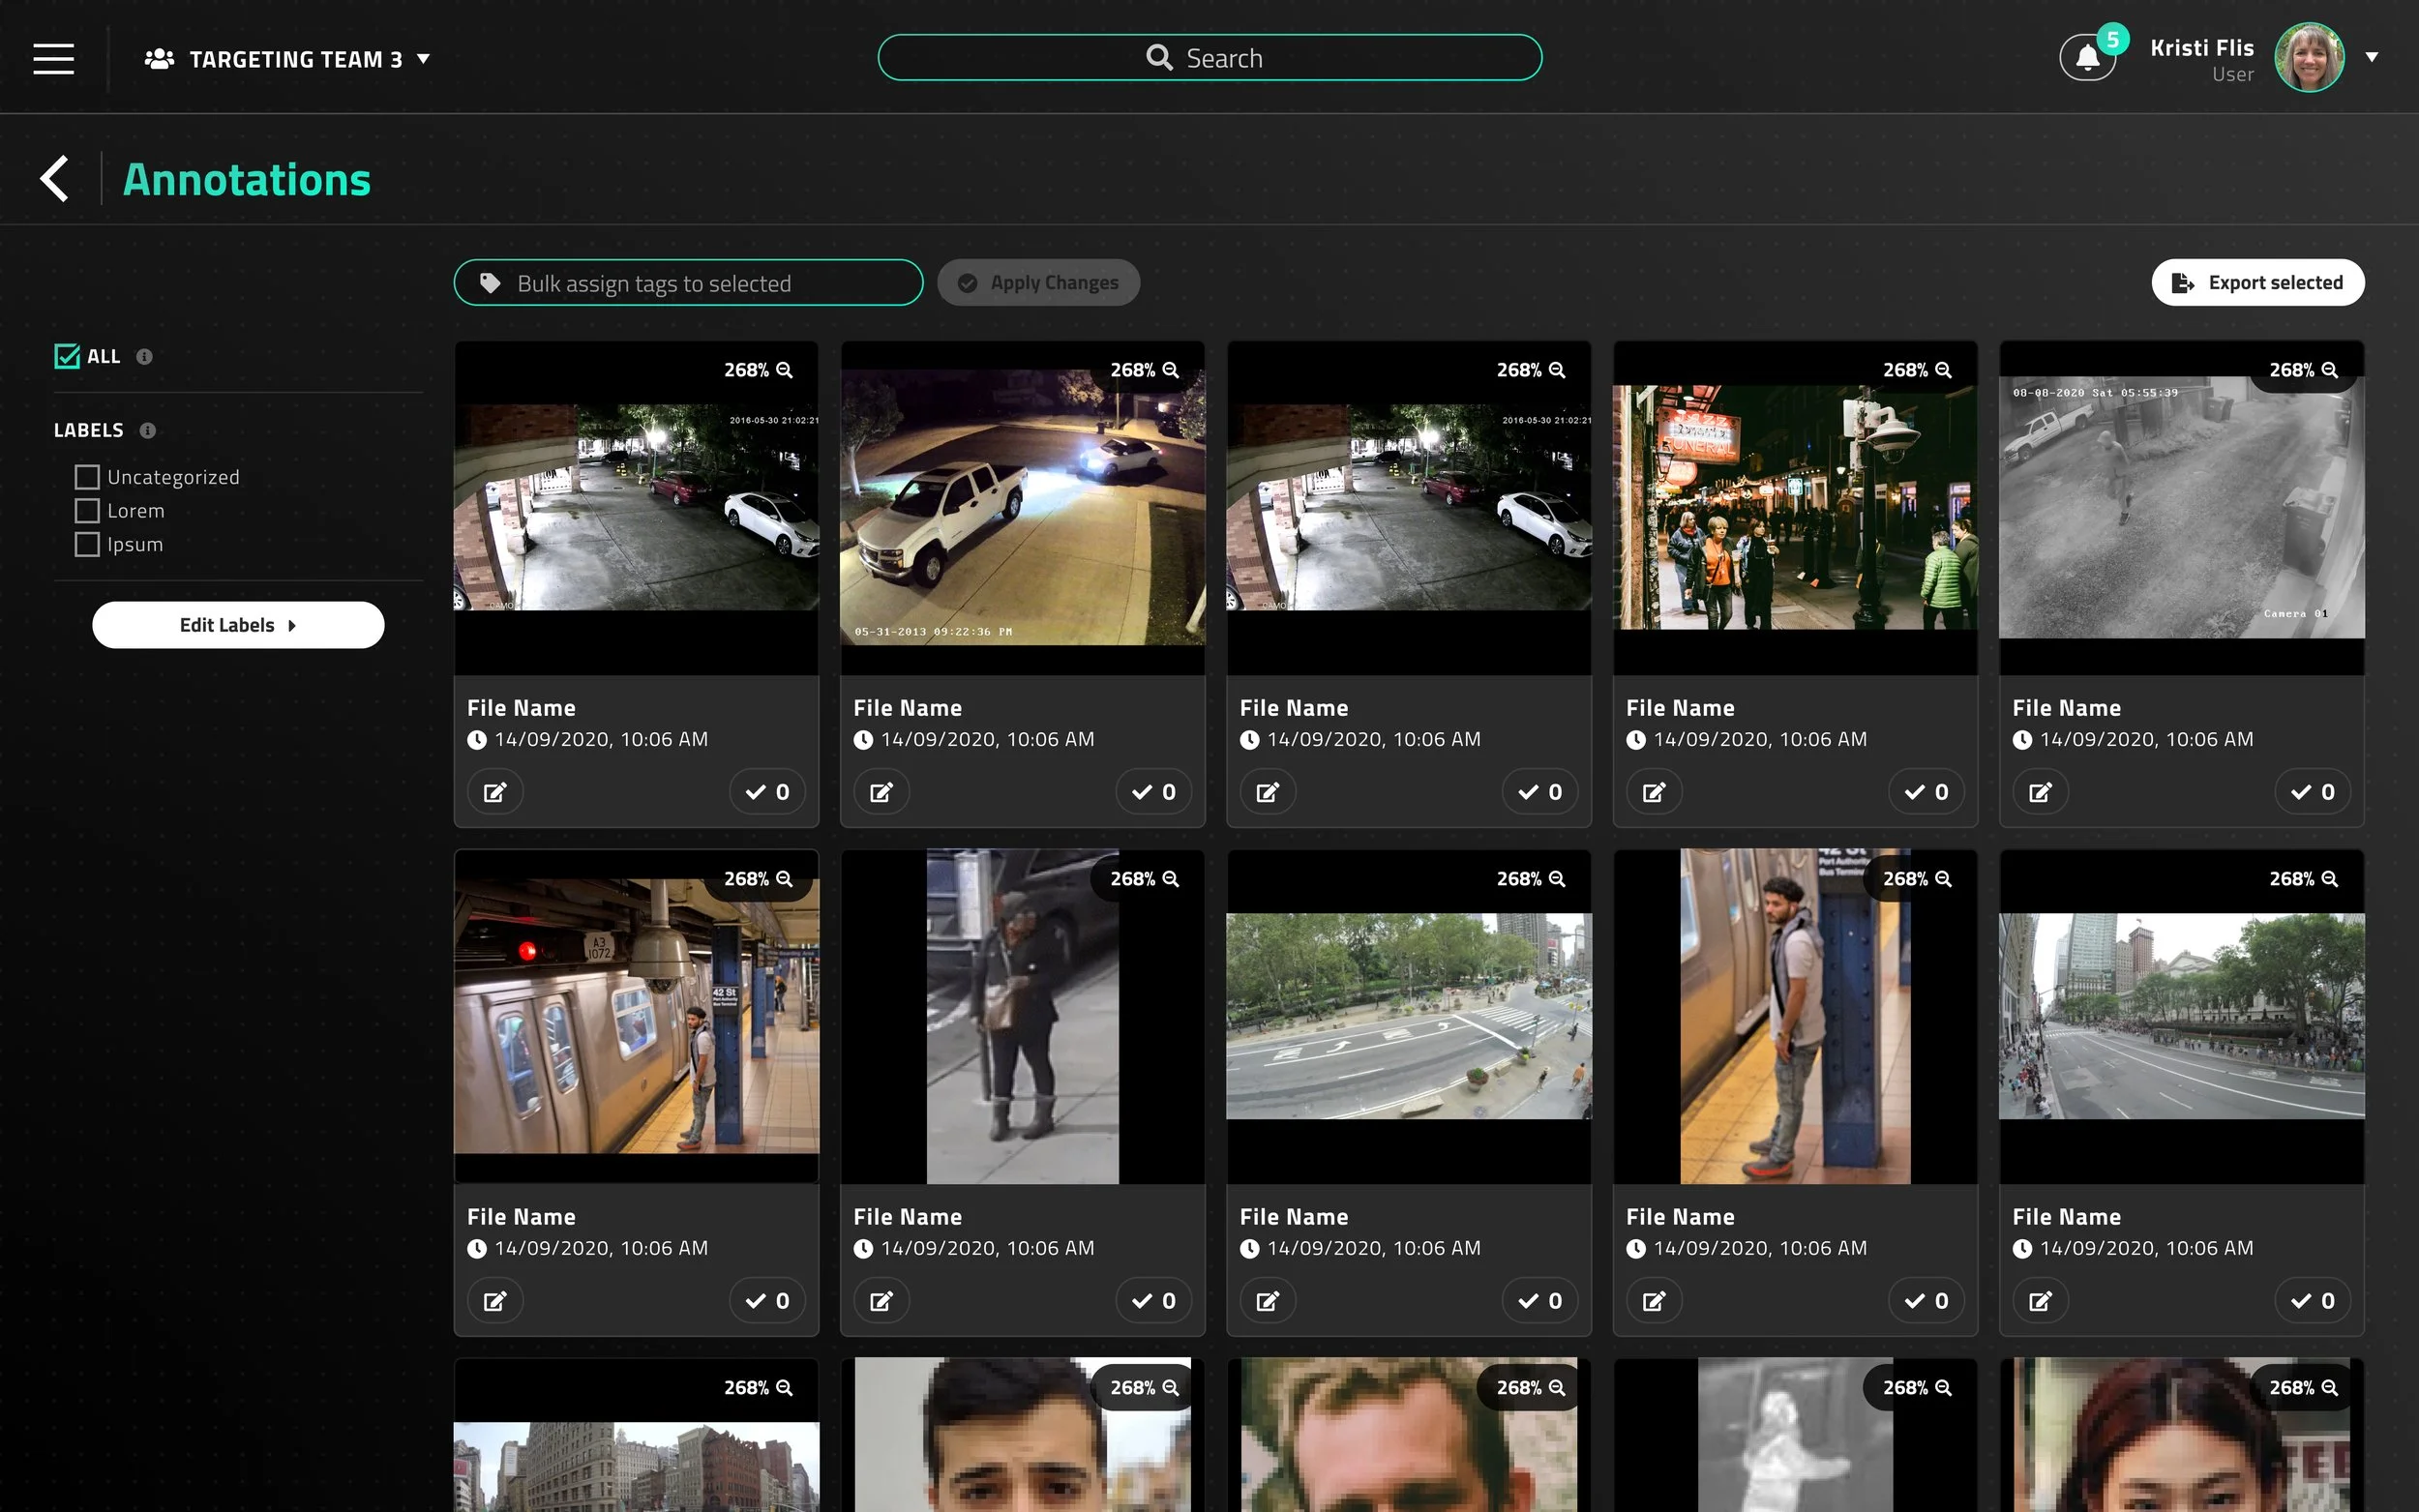Uncheck the ALL checkbox

67,356
